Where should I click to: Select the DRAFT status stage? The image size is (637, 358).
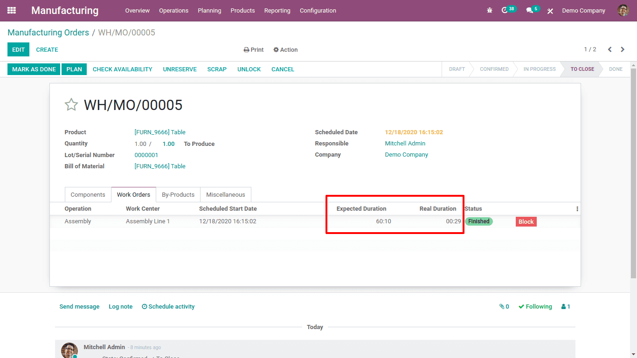(457, 69)
